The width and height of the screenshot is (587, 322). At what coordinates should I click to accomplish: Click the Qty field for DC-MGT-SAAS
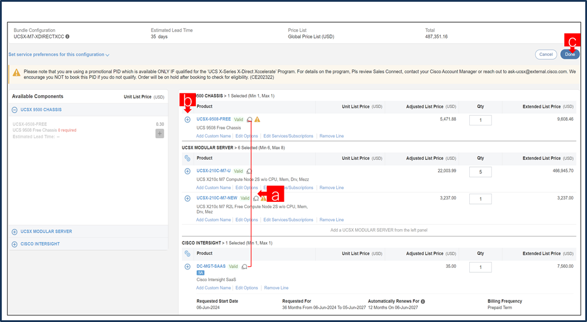480,267
